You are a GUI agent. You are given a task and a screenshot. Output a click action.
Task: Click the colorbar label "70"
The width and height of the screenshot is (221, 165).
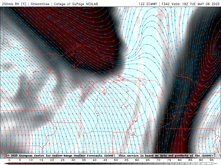tap(158, 160)
